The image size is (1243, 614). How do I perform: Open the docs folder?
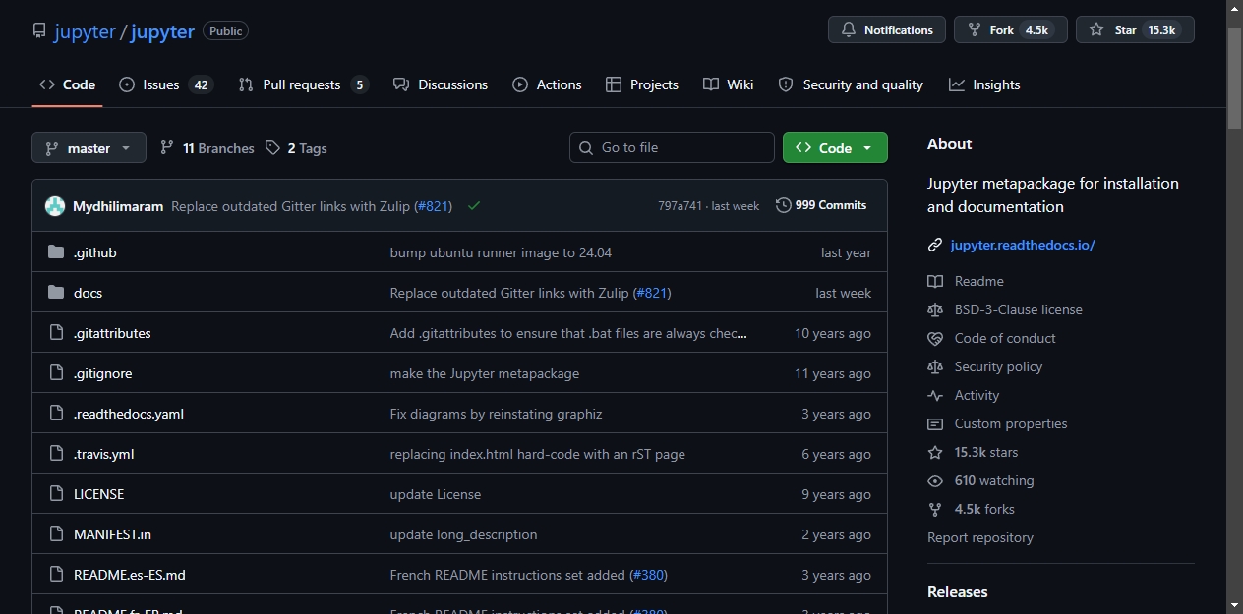88,293
